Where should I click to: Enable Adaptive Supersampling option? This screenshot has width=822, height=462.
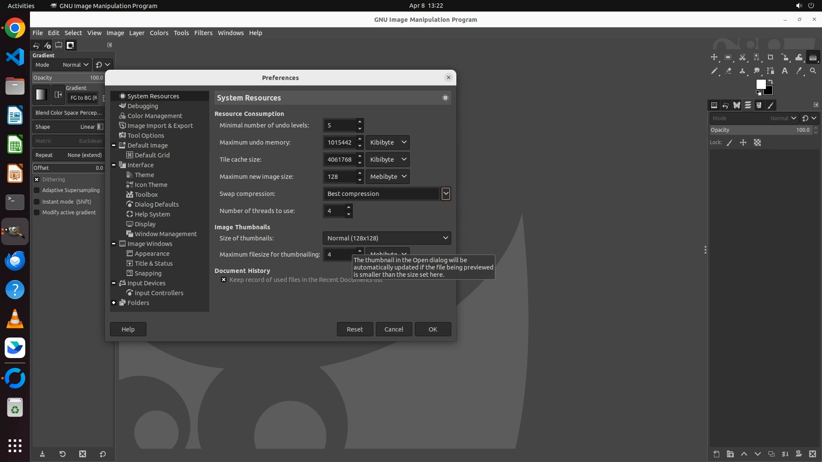pyautogui.click(x=37, y=190)
